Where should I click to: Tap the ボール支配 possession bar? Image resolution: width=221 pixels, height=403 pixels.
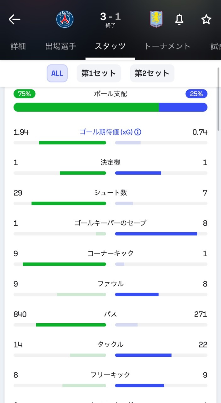[x=110, y=107]
